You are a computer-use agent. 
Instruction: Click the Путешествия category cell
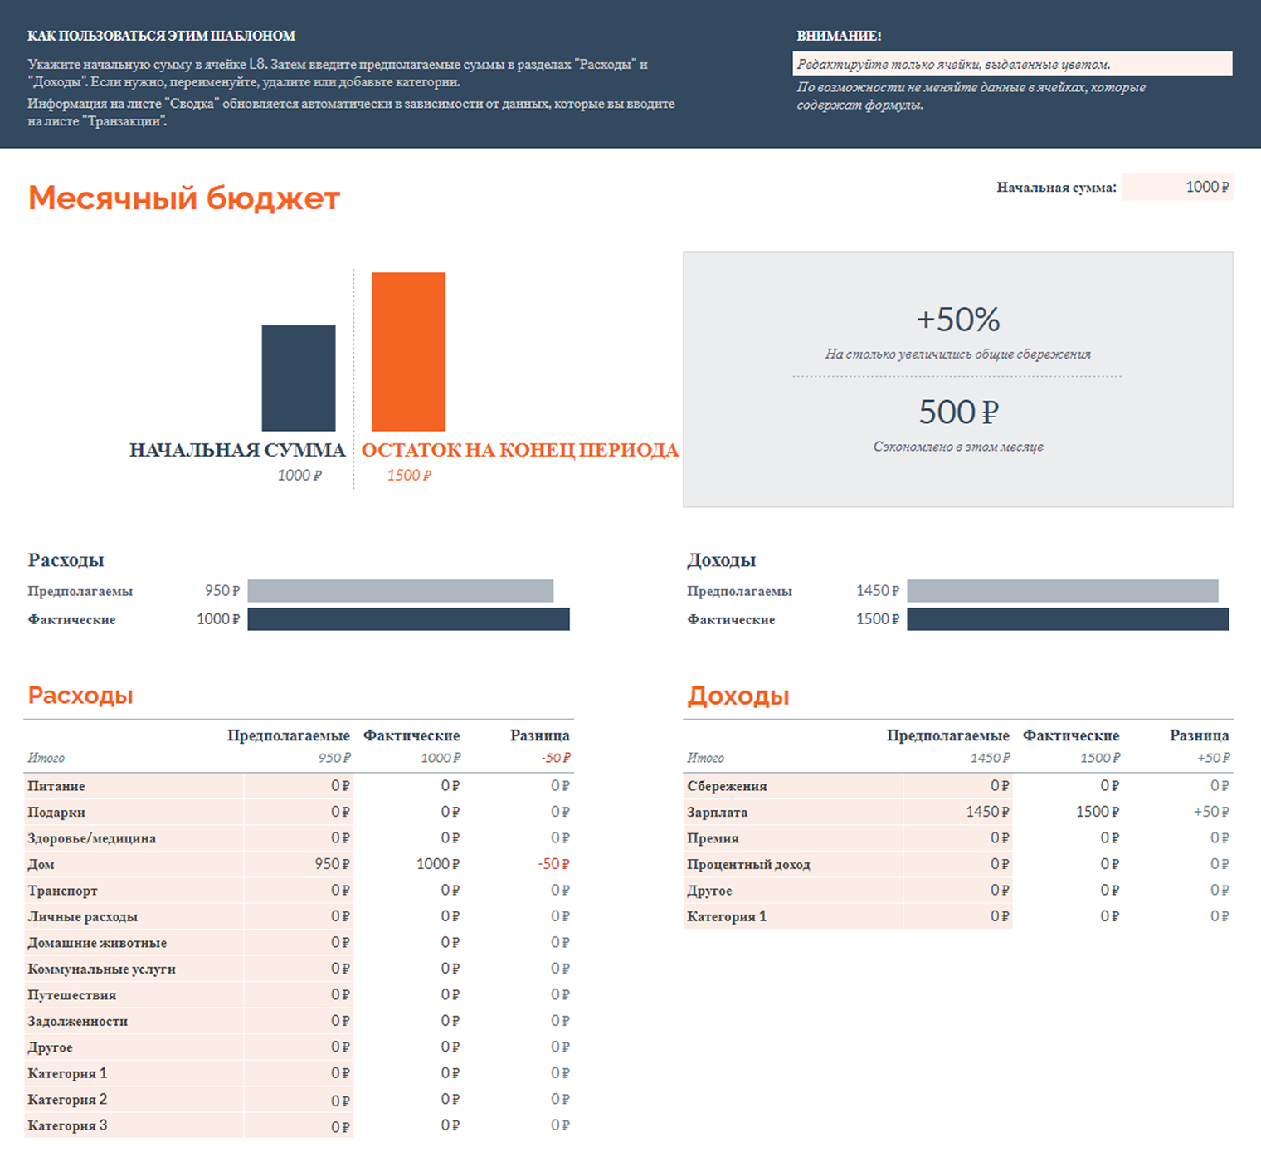coord(134,995)
